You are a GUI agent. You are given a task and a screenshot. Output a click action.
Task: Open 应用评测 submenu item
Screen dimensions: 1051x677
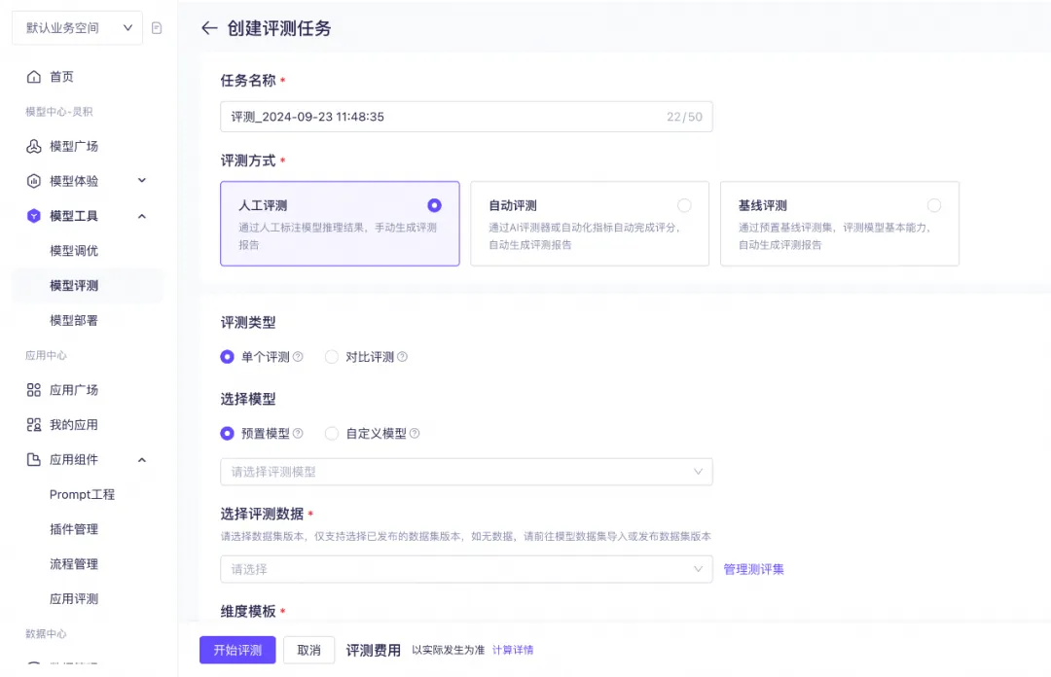tap(74, 599)
